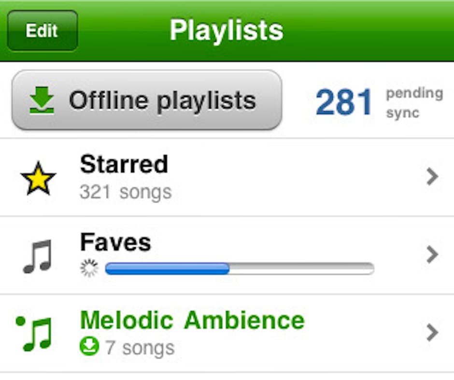Tap the Offline playlists button
The width and height of the screenshot is (454, 380).
pos(146,100)
